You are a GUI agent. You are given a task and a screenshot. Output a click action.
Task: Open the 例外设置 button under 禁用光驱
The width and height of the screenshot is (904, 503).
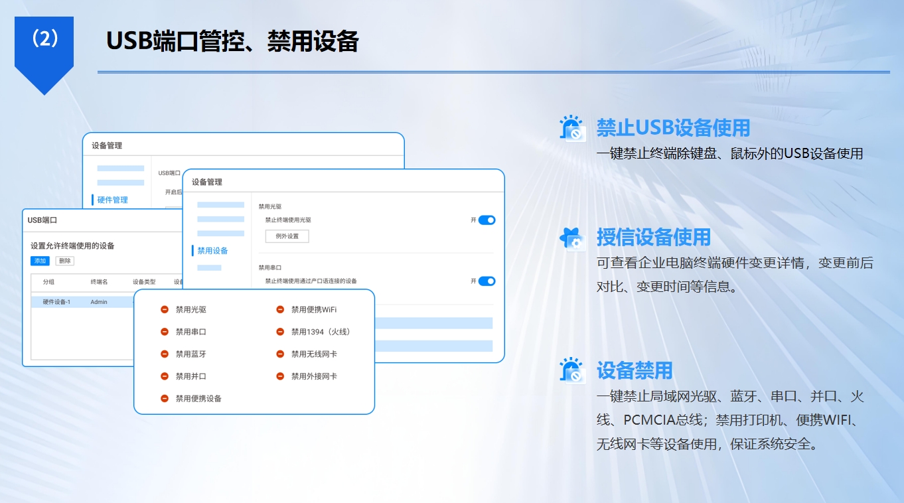287,236
